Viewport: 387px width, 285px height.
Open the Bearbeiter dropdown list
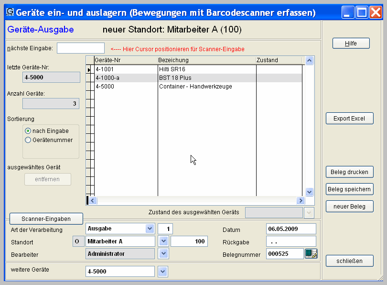coord(163,254)
